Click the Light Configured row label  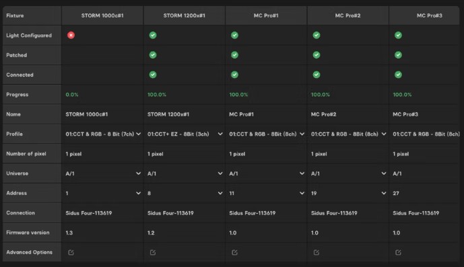click(x=29, y=35)
